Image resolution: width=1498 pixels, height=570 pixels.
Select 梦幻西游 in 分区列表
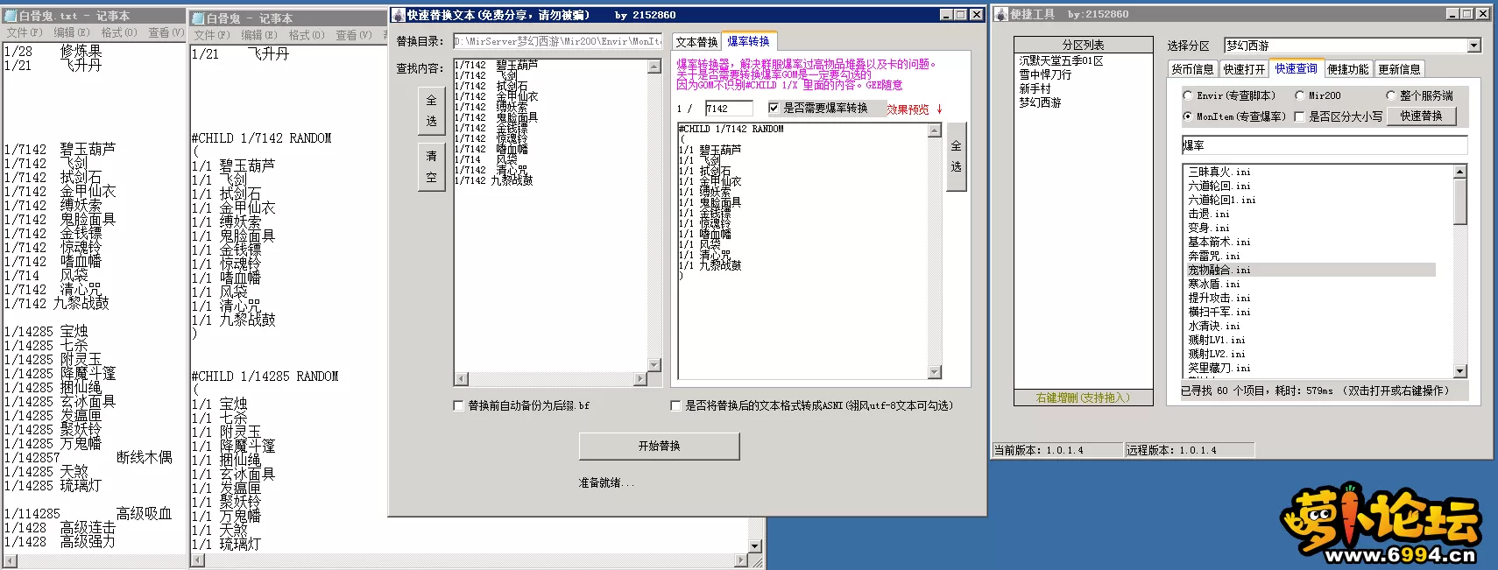1040,103
